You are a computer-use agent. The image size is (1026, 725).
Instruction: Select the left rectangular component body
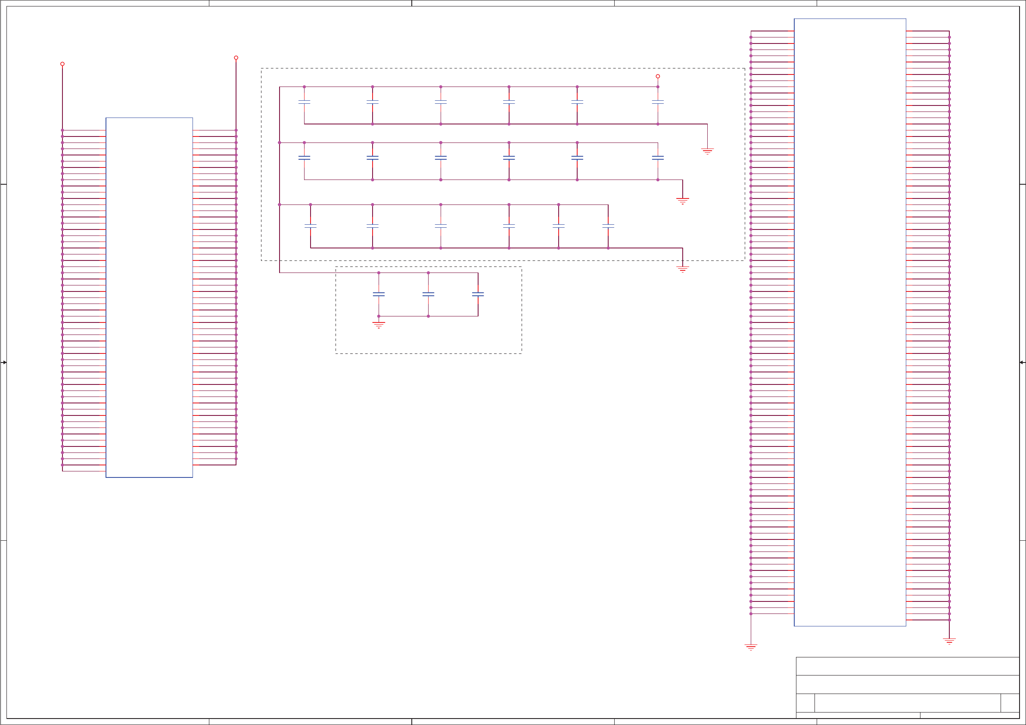pyautogui.click(x=149, y=297)
